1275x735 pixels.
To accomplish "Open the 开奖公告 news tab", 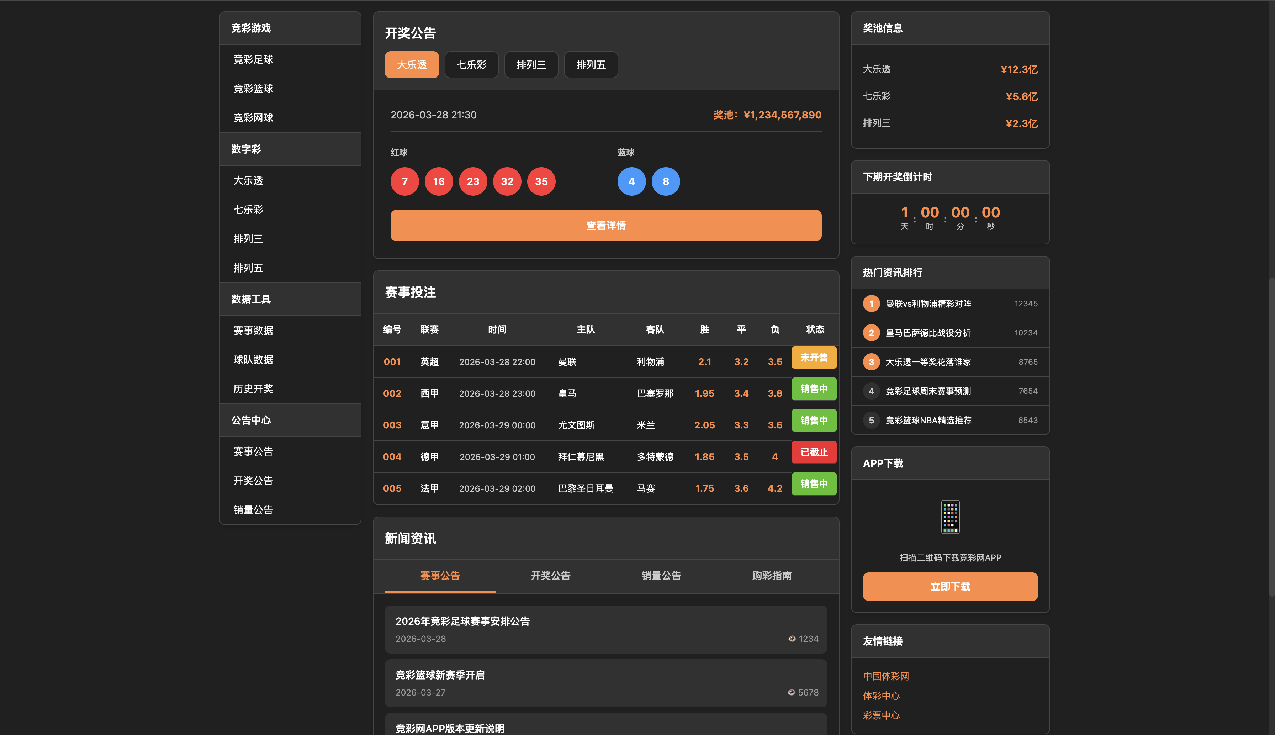I will point(550,576).
